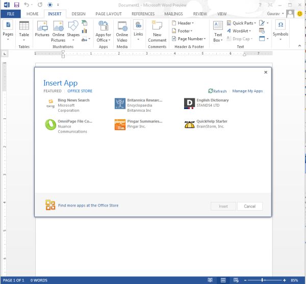
Task: Switch to the DESIGN tab
Action: click(79, 14)
